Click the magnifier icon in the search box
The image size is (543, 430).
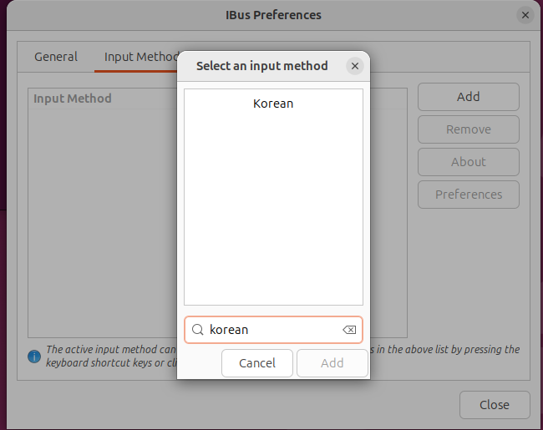198,330
